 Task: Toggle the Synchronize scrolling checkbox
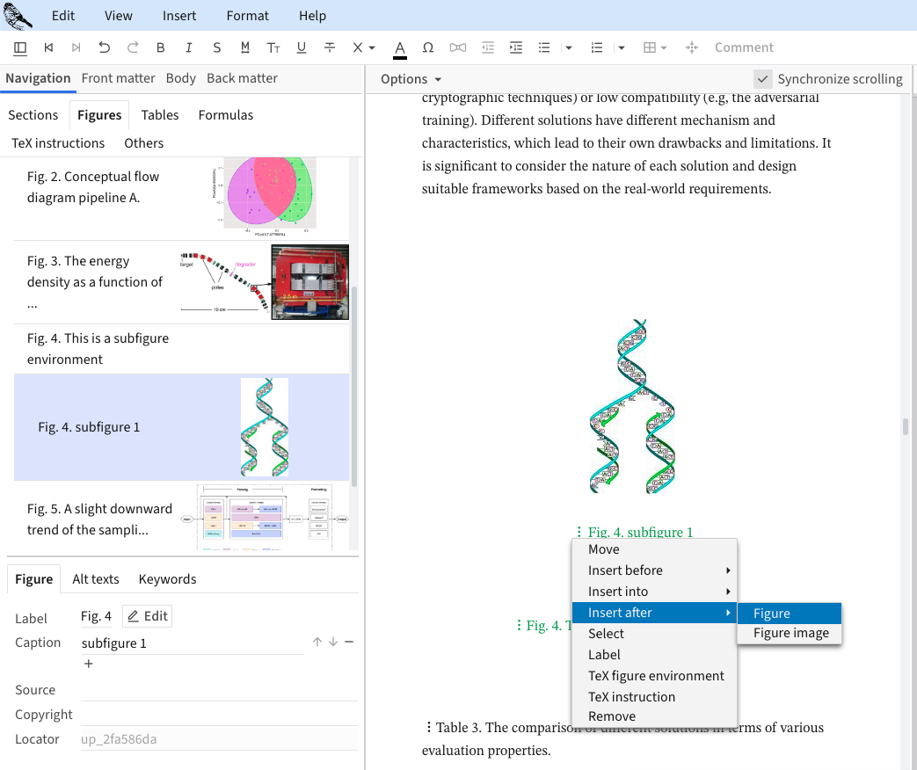(763, 78)
